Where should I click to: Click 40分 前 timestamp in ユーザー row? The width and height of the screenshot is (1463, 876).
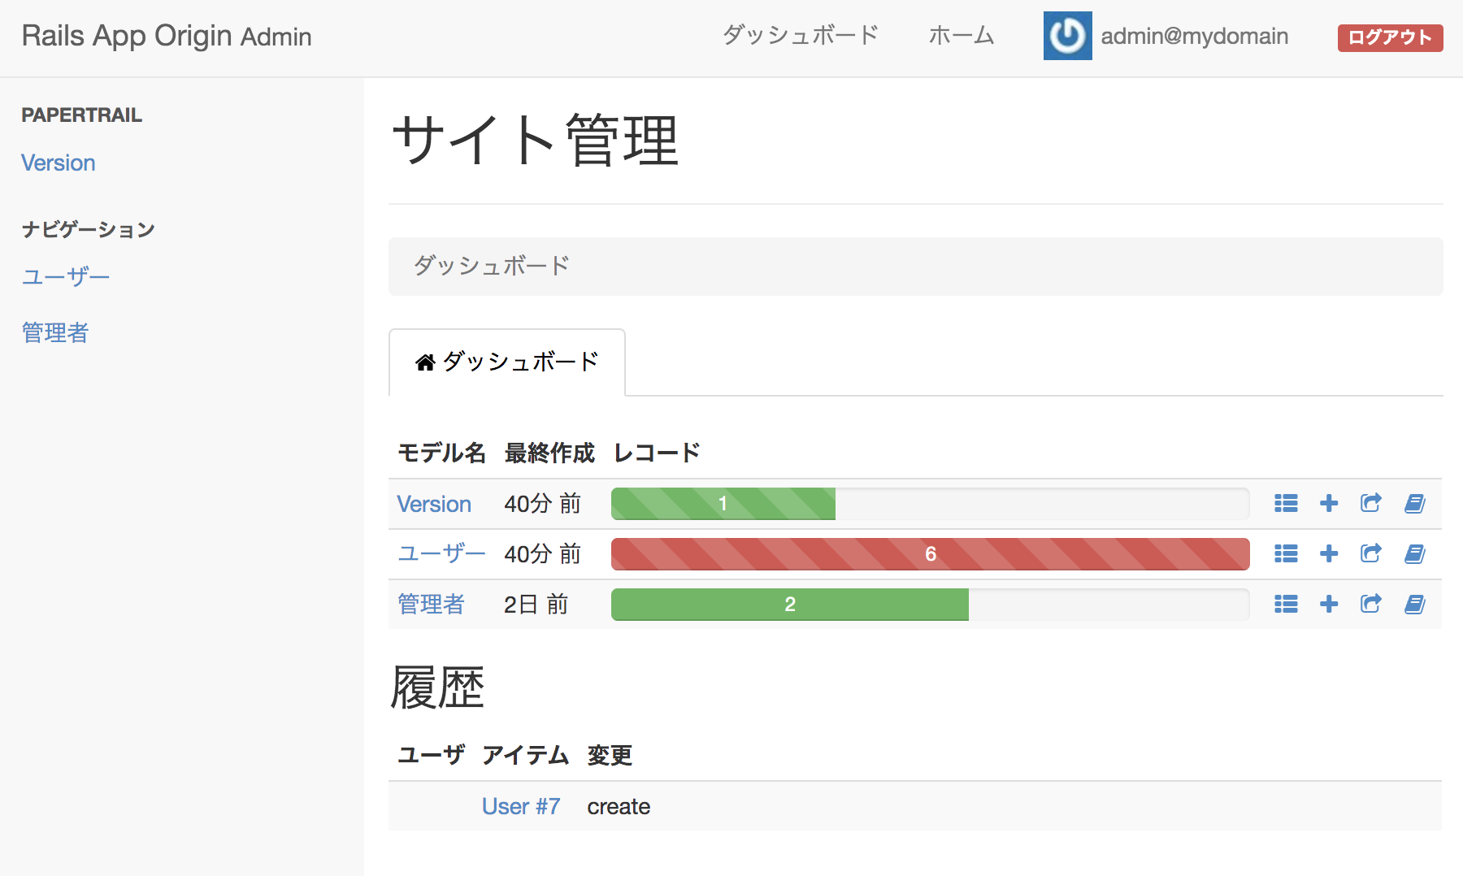pos(542,554)
